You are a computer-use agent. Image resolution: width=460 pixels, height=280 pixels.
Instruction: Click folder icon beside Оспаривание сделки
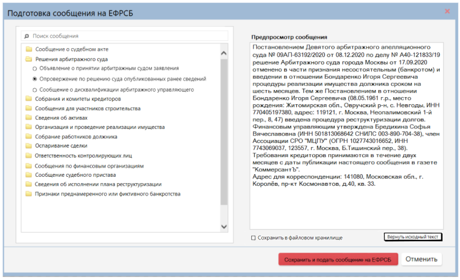29,146
